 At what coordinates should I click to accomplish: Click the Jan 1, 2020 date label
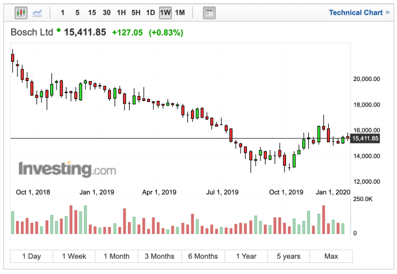pos(333,192)
